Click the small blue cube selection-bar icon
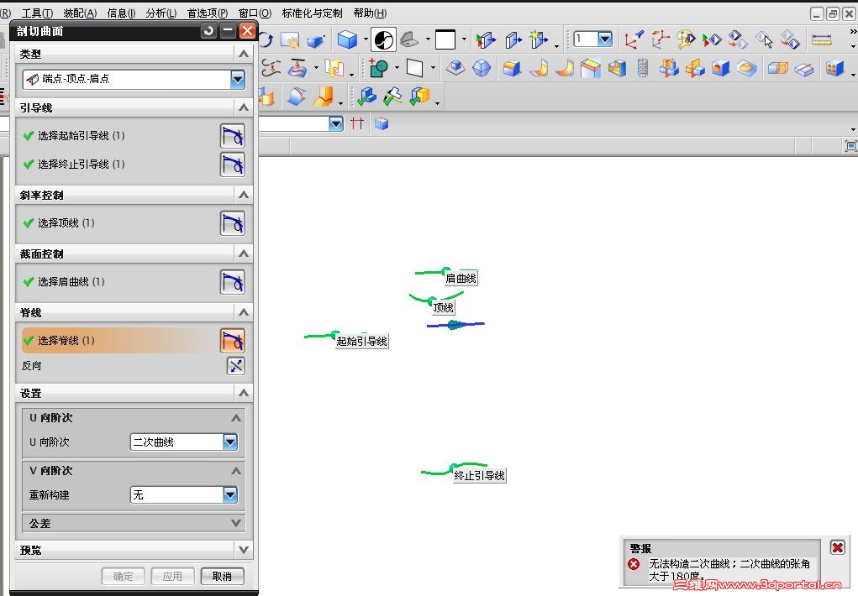 point(382,123)
